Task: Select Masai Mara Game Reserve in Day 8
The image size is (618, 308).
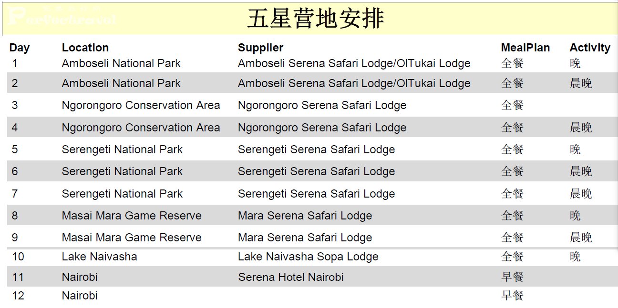Action: pos(132,216)
